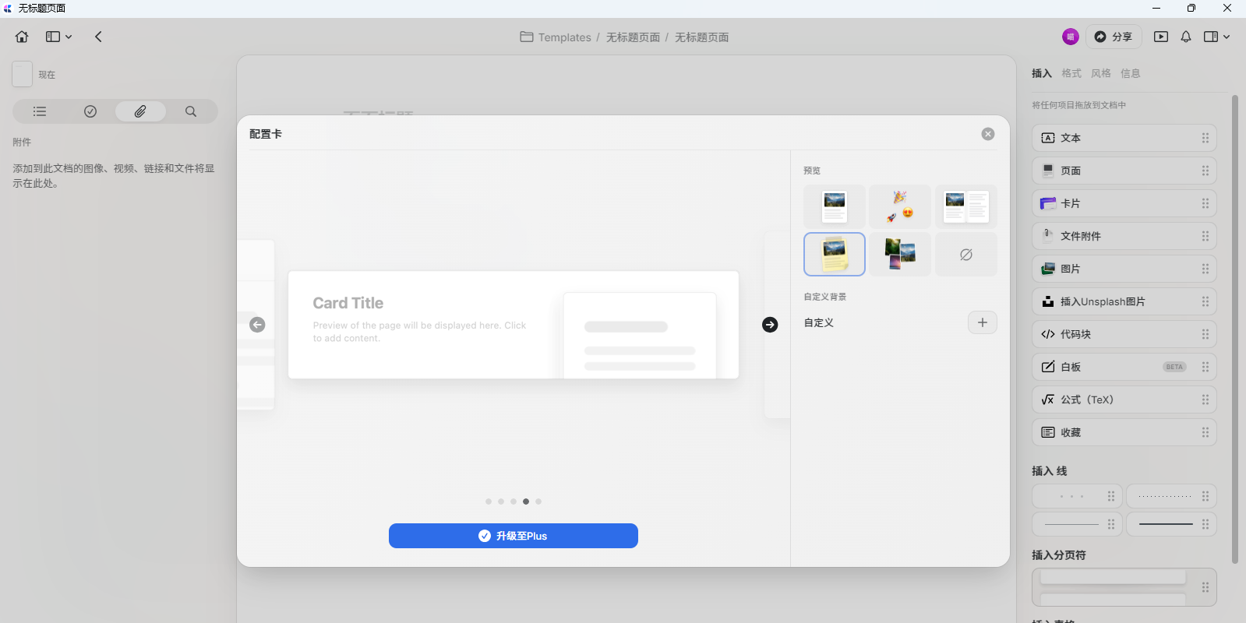Expand the right panel layout dropdown

click(1216, 37)
